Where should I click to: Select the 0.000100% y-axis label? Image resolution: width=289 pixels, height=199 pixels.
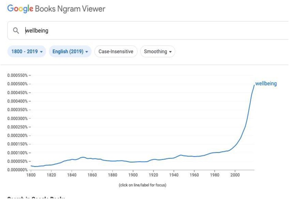pos(17,153)
